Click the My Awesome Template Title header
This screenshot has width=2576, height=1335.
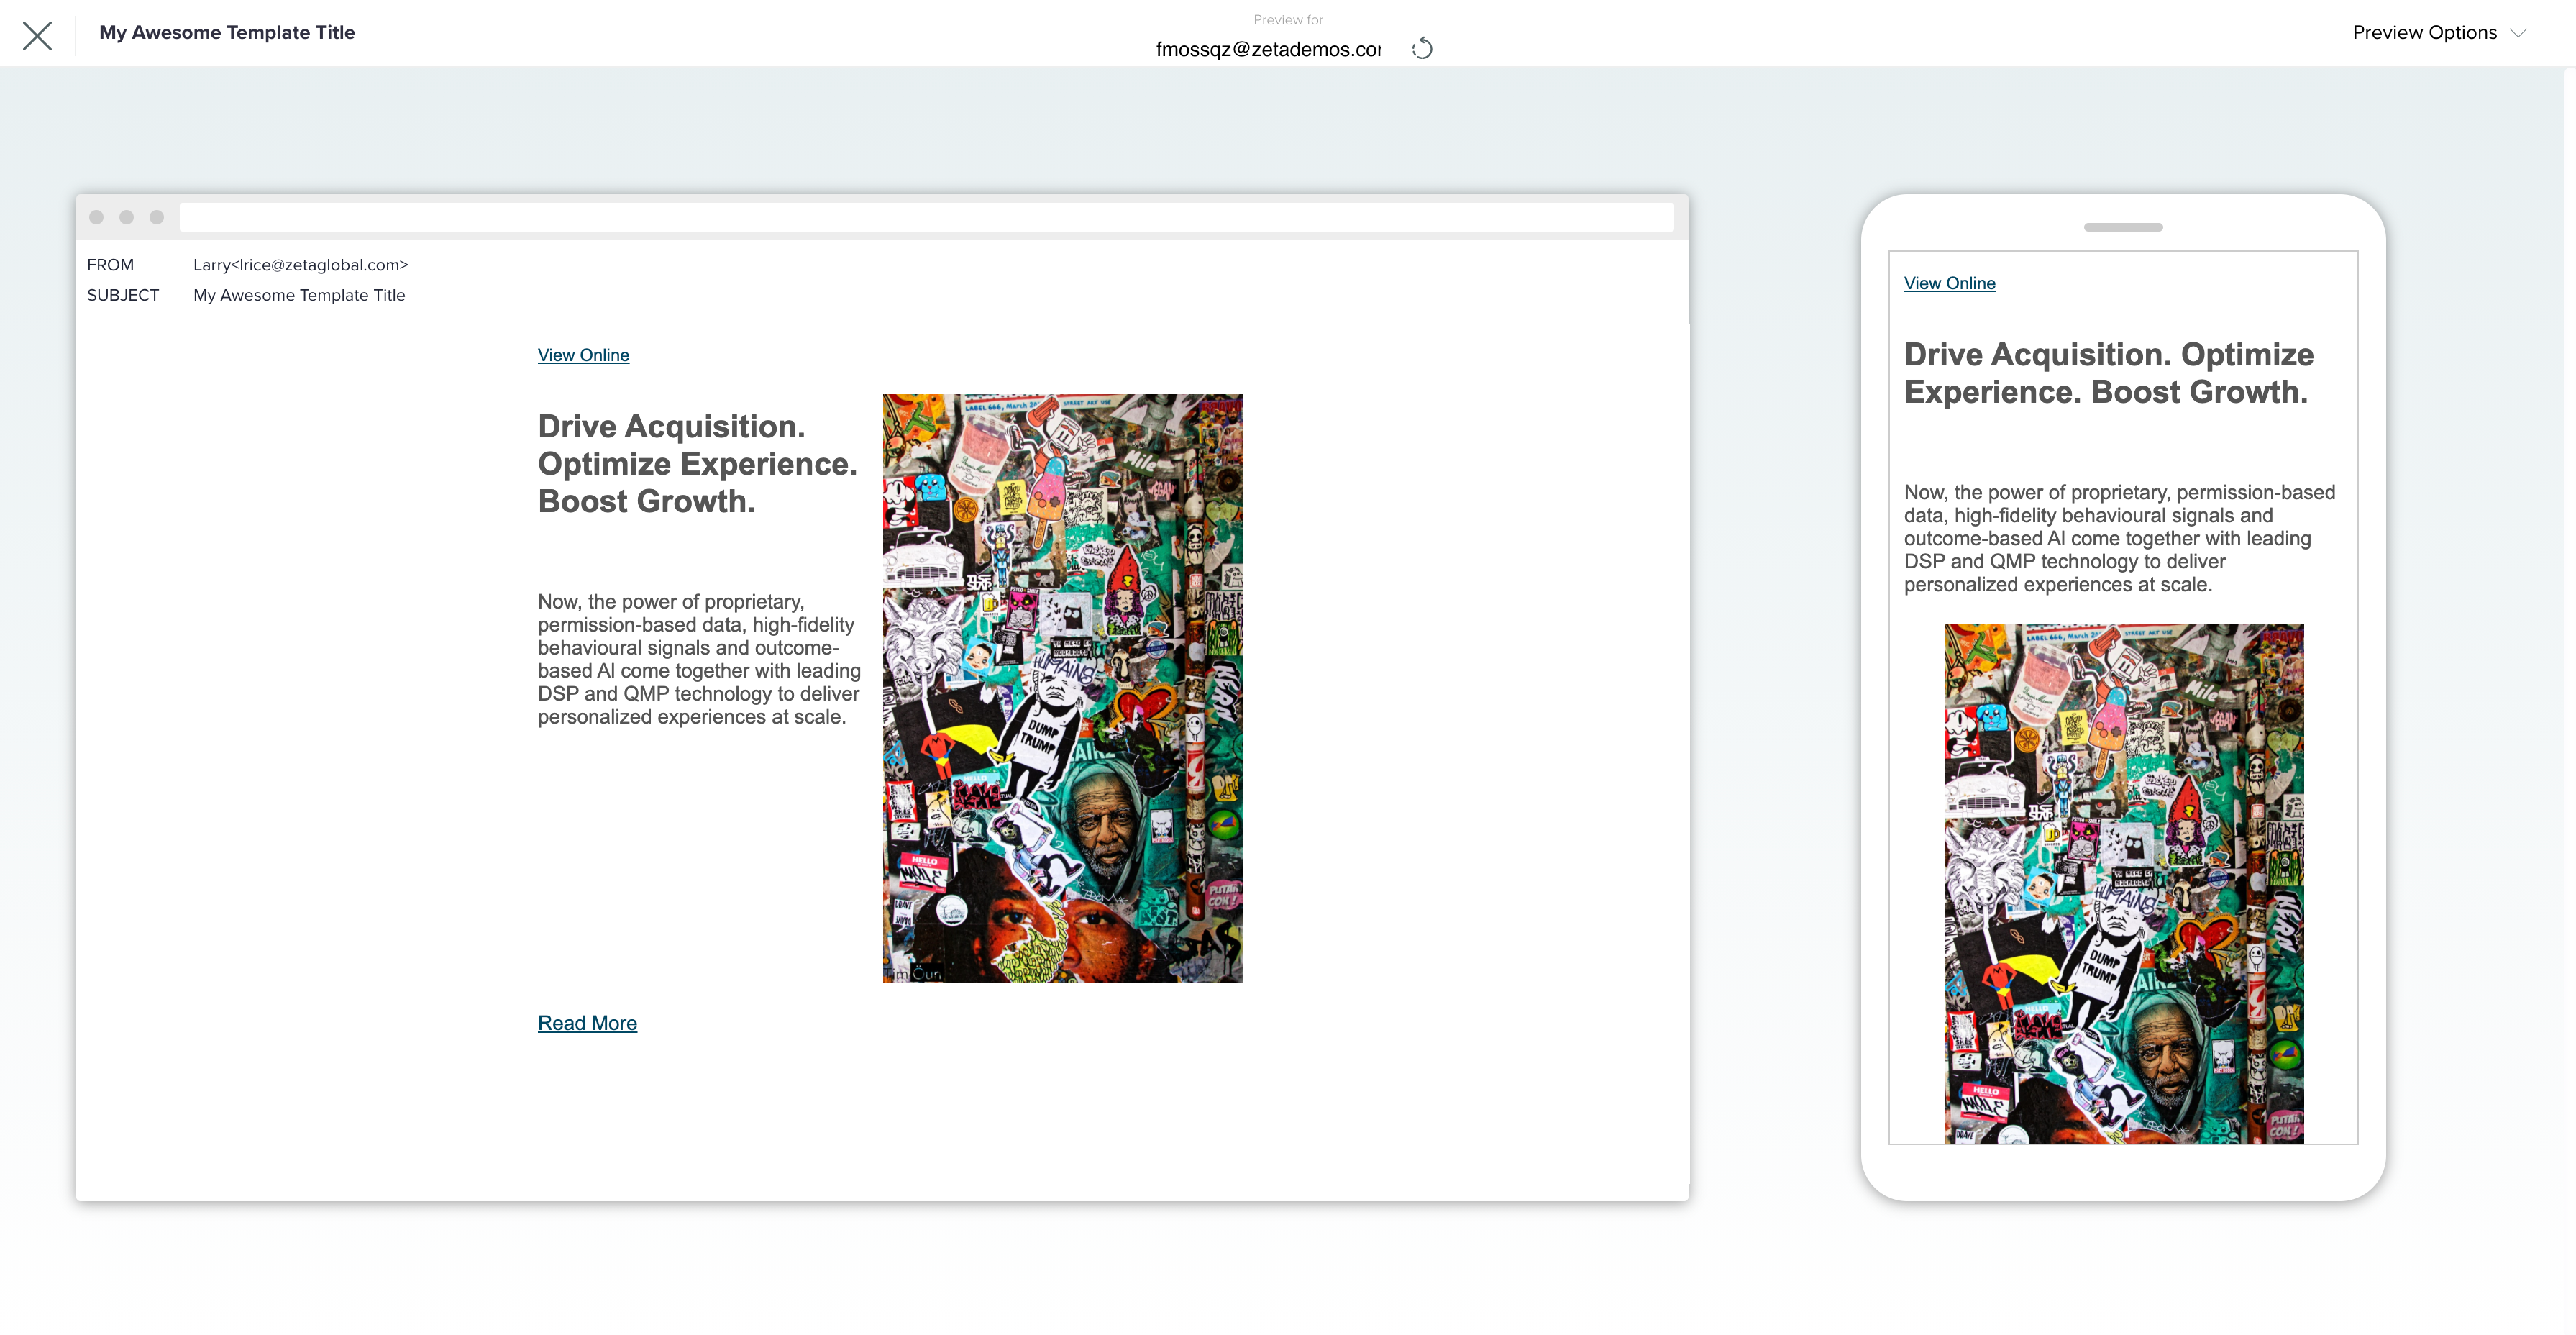tap(227, 33)
